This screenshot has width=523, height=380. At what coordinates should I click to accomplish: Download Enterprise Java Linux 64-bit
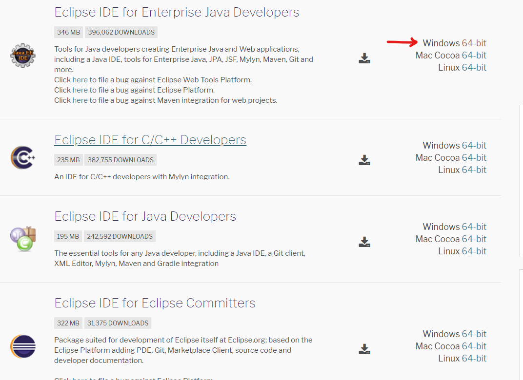474,68
